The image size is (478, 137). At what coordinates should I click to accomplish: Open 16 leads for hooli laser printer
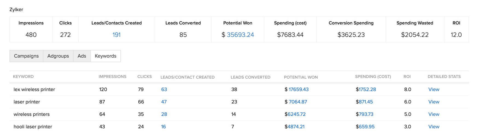point(164,127)
